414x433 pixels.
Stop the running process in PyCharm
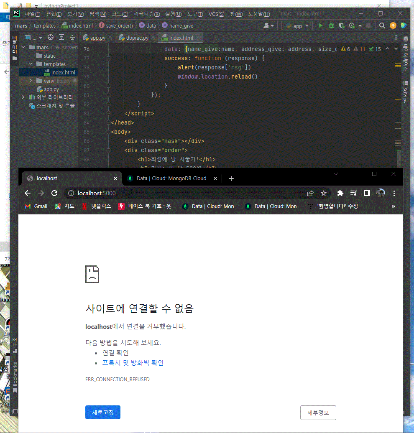tap(368, 25)
